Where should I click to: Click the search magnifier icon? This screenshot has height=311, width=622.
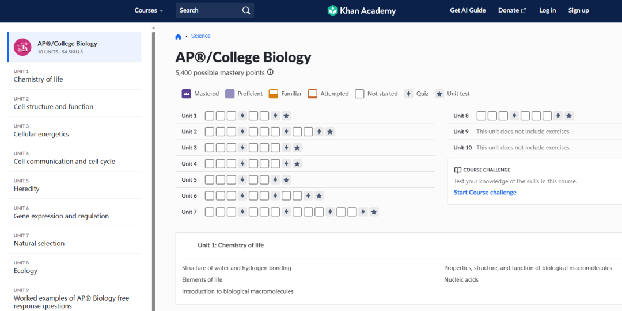246,11
